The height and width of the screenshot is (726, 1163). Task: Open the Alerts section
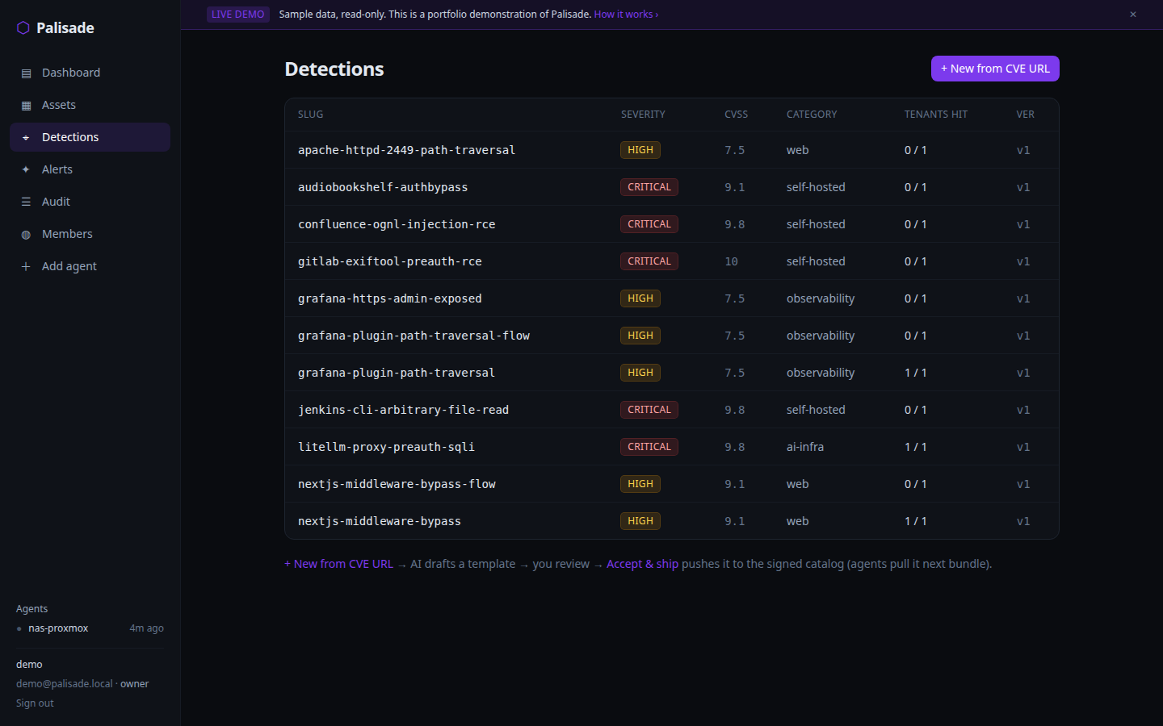90,169
